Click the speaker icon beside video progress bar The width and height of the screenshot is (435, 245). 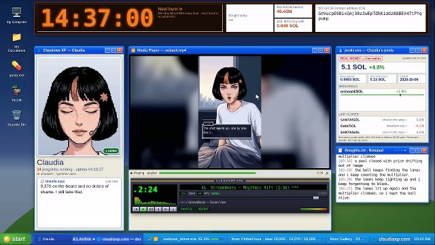tap(327, 173)
